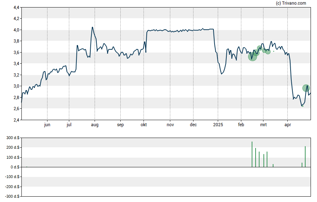Click the 'dec' month label

coord(193,125)
